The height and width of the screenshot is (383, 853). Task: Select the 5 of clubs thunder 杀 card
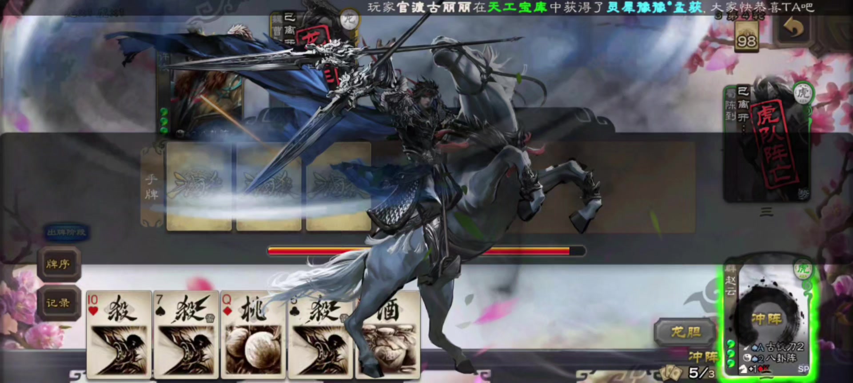(x=321, y=335)
